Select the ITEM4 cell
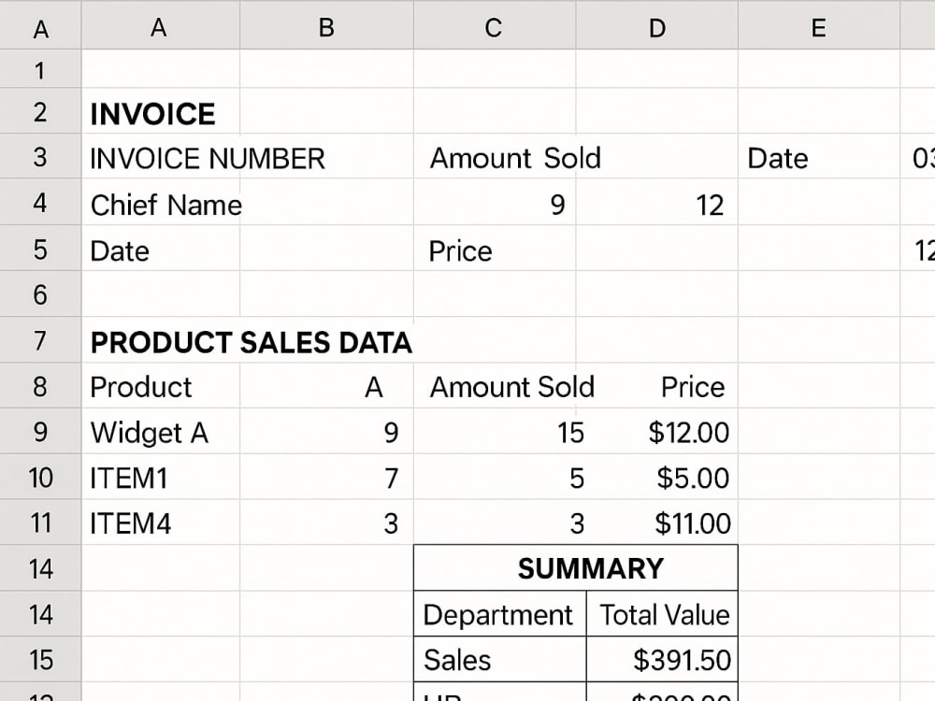 click(161, 522)
